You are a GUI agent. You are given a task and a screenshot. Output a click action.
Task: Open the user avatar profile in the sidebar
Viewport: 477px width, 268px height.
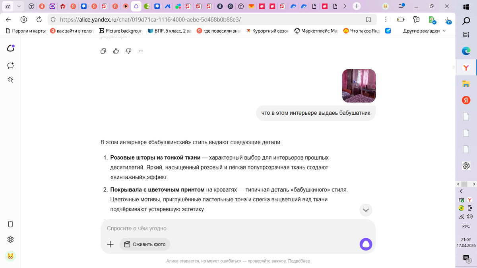10,256
